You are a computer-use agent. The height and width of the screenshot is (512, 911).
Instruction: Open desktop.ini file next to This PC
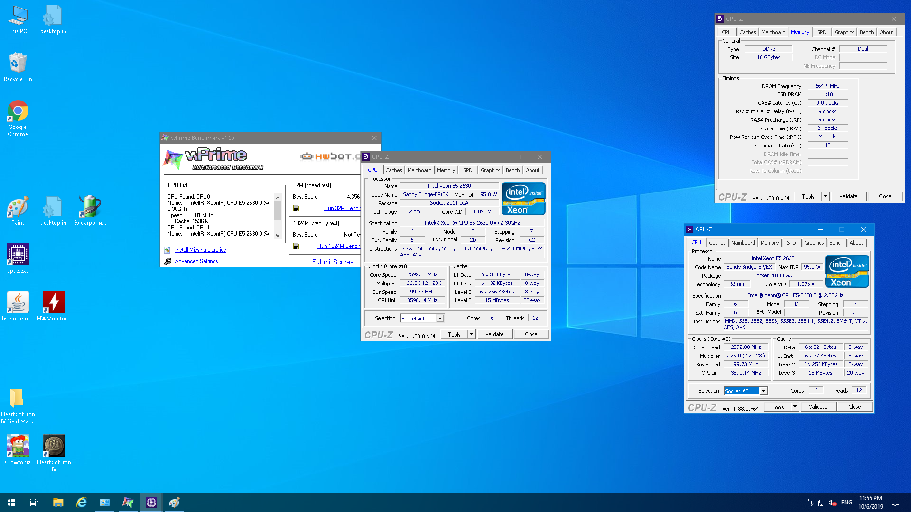click(54, 20)
